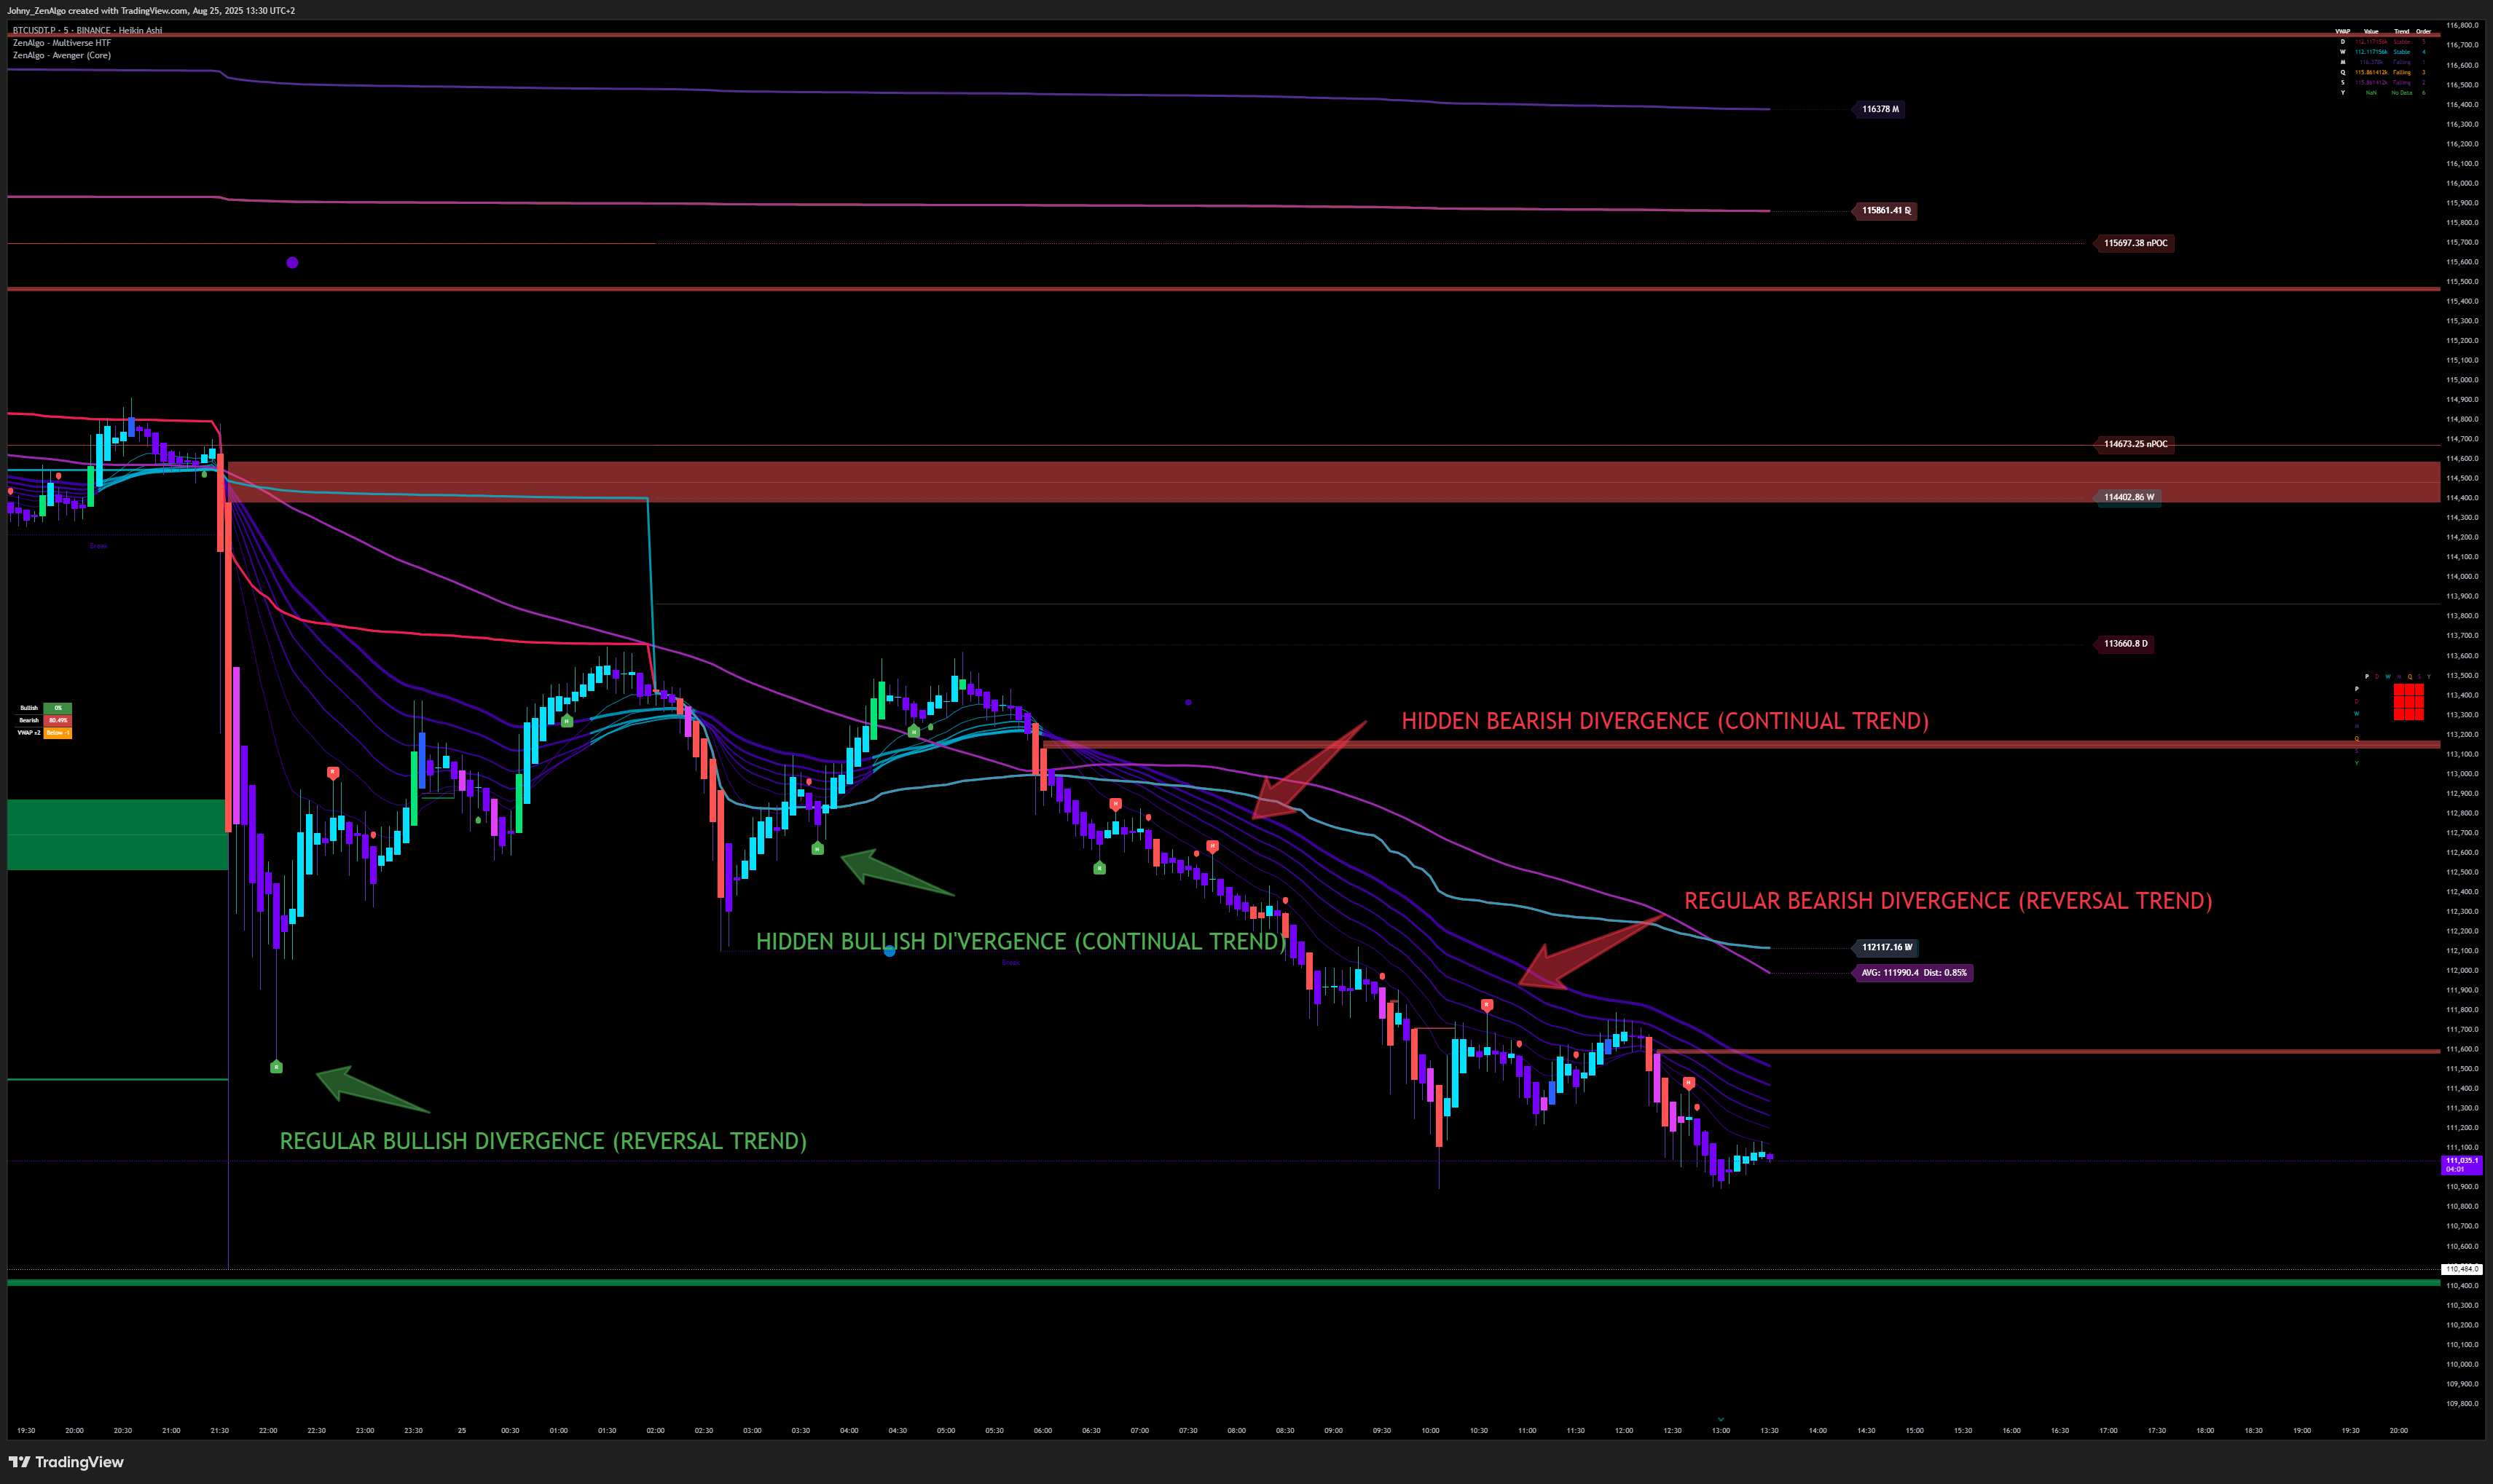Click the 113660.8 D label

pyautogui.click(x=2124, y=644)
